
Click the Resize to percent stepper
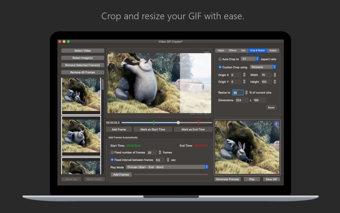[246, 93]
